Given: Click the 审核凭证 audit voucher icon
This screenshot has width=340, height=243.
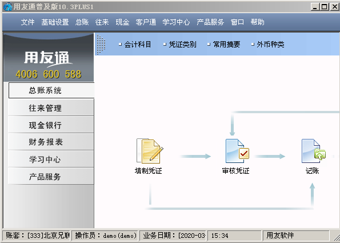Looking at the screenshot, I should (x=237, y=151).
